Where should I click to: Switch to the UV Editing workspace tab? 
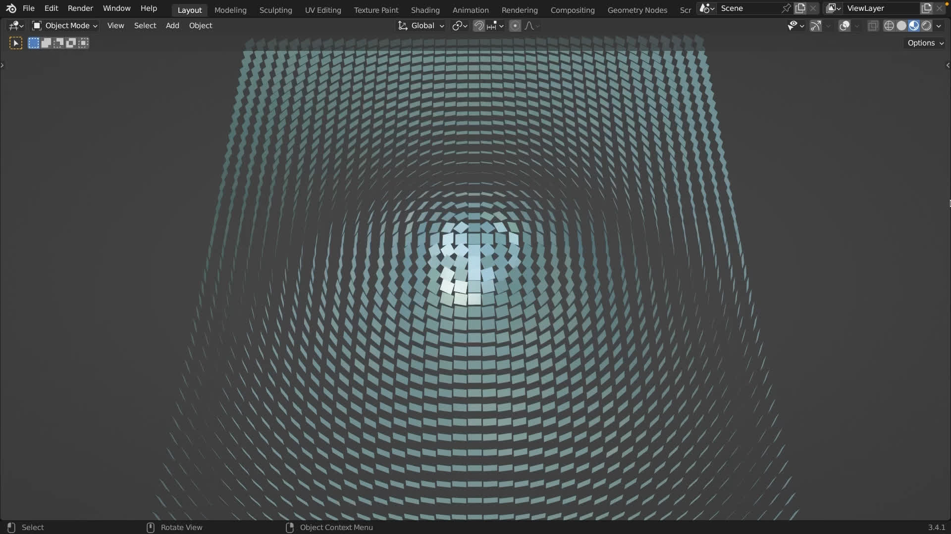click(x=323, y=10)
